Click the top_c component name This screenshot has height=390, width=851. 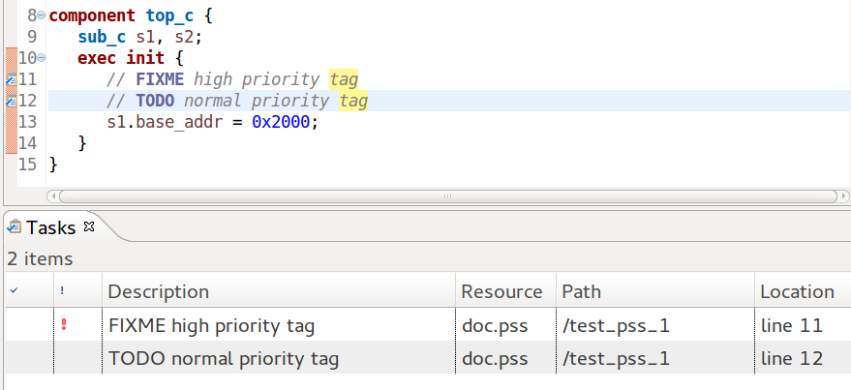[169, 15]
